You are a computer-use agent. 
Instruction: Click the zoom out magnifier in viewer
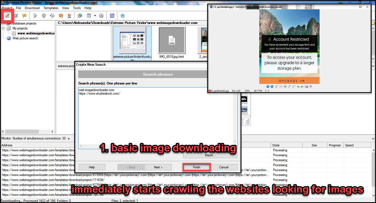click(x=293, y=86)
